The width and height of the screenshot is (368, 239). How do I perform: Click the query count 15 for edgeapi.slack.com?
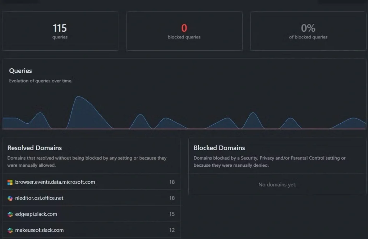click(172, 214)
